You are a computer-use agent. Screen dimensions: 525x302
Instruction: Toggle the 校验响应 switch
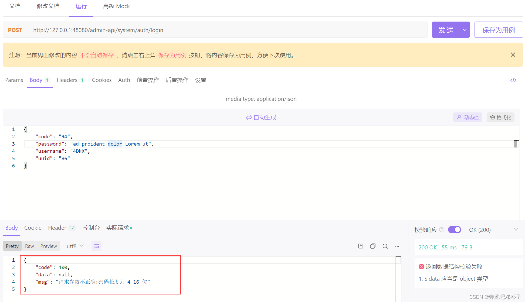(455, 230)
